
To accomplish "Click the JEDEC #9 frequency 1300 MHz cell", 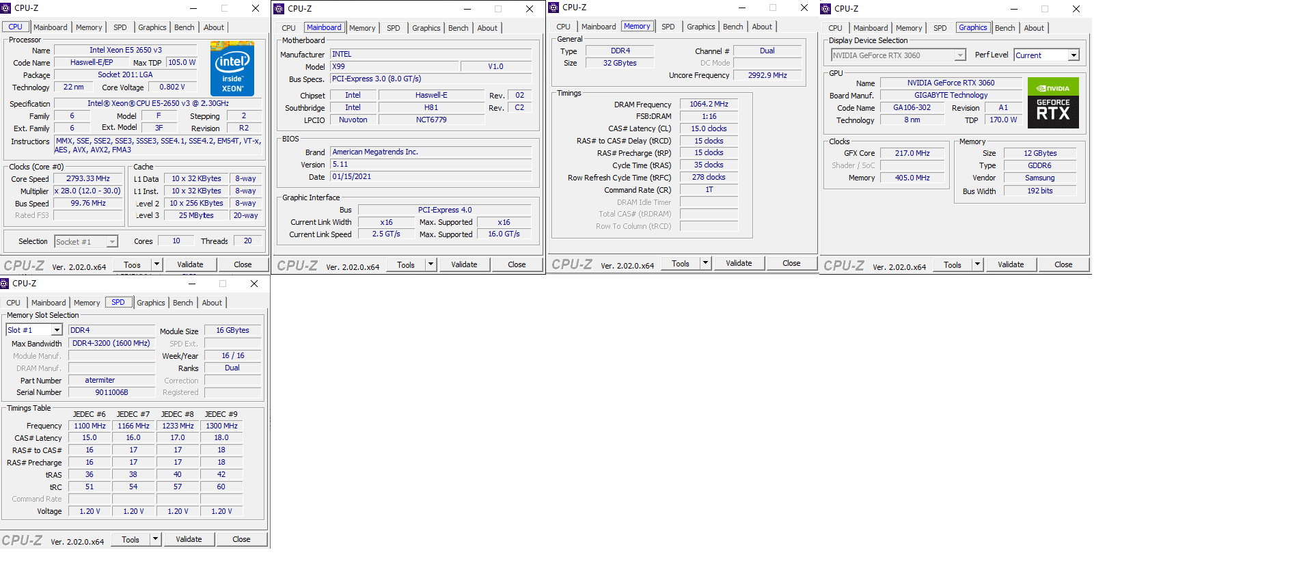I will point(222,426).
